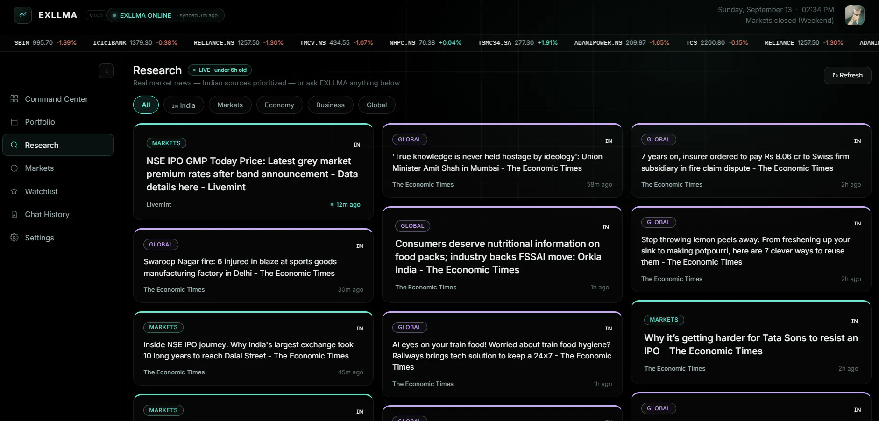Click the Portfolio icon in sidebar
This screenshot has width=879, height=421.
[14, 122]
